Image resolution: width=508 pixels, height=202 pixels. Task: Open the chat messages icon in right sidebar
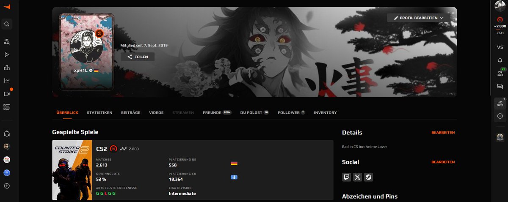pos(500,86)
